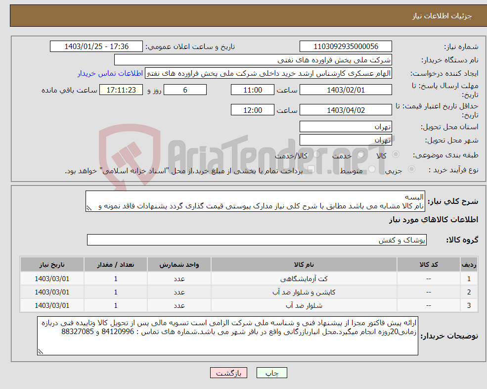The width and height of the screenshot is (487, 389).
Task: Click need date 1403/03/01 in row 3
Action: [52, 306]
